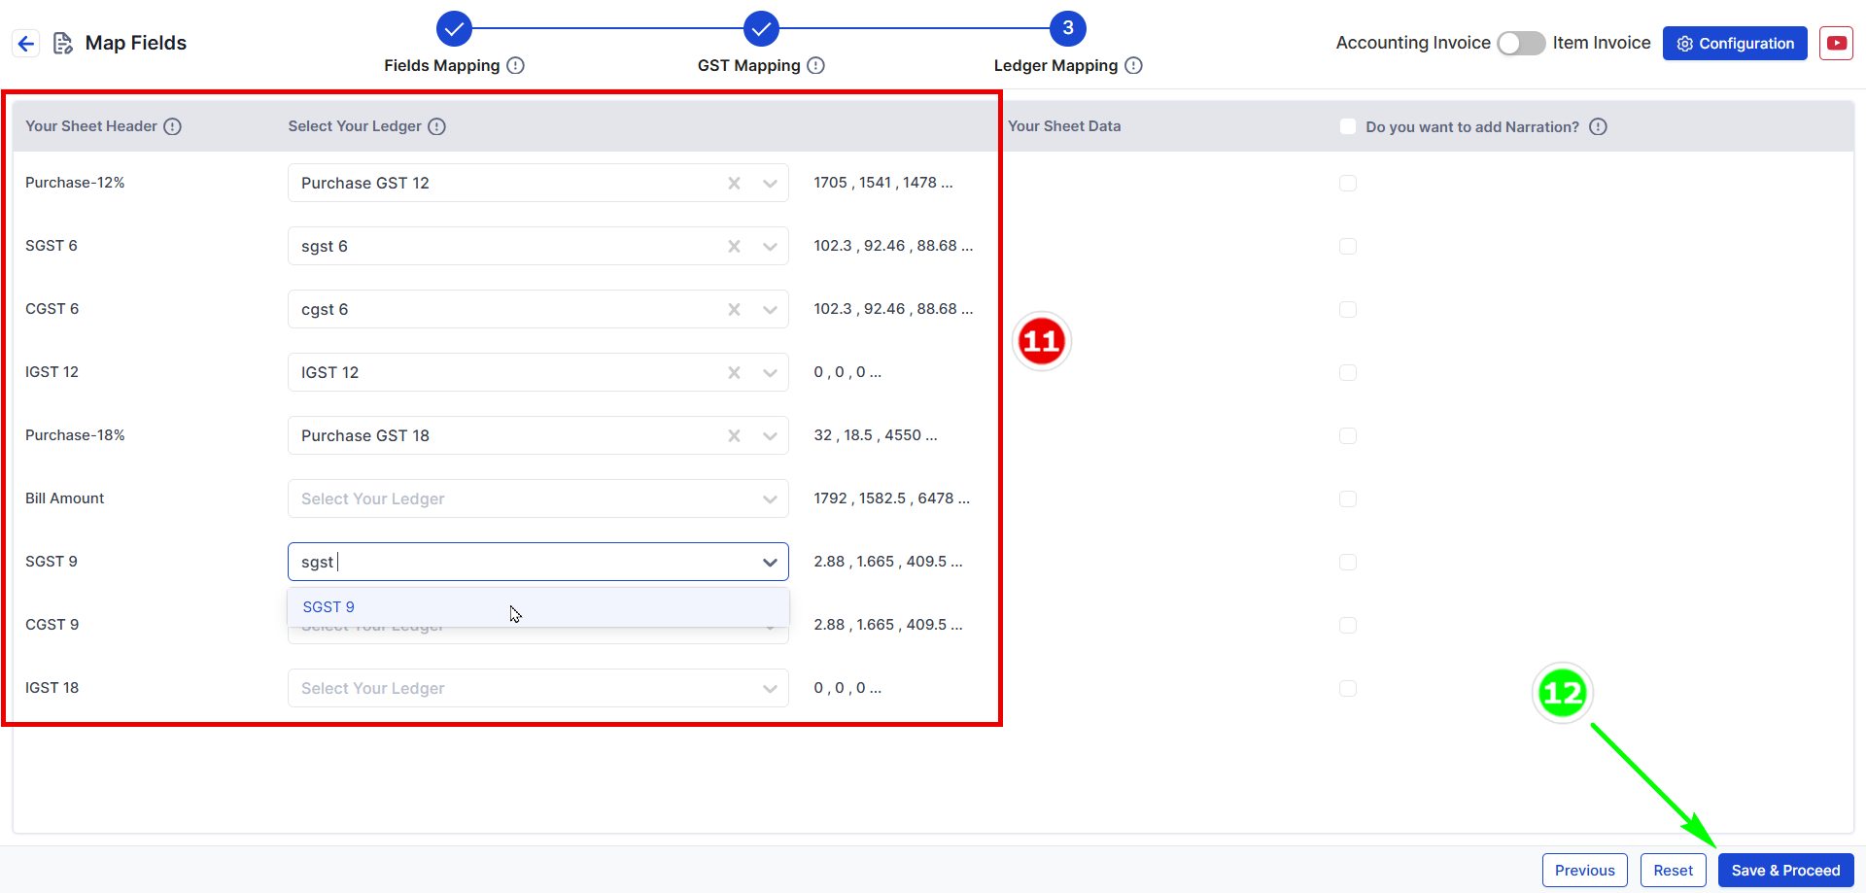Select SGST 9 option from dropdown list
The height and width of the screenshot is (893, 1866).
tap(538, 607)
